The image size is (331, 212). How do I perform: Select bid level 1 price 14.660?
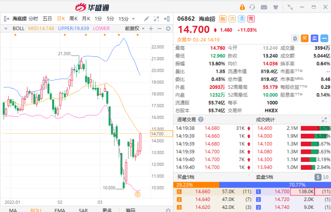[x=203, y=191]
